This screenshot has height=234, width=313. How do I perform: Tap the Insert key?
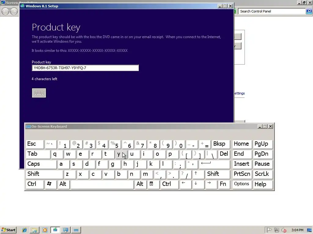[x=242, y=164]
